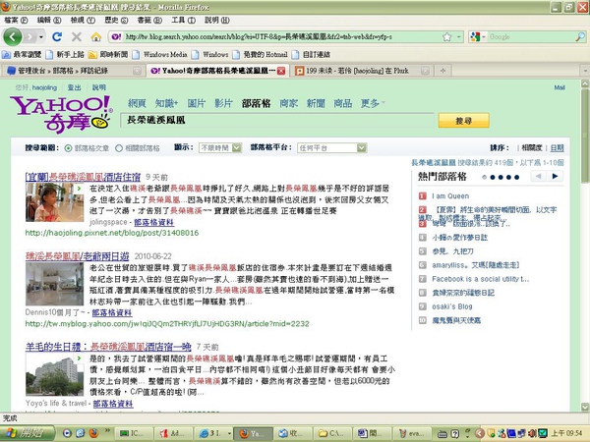Click the Forward navigation arrow
Image resolution: width=590 pixels, height=442 pixels.
point(30,37)
